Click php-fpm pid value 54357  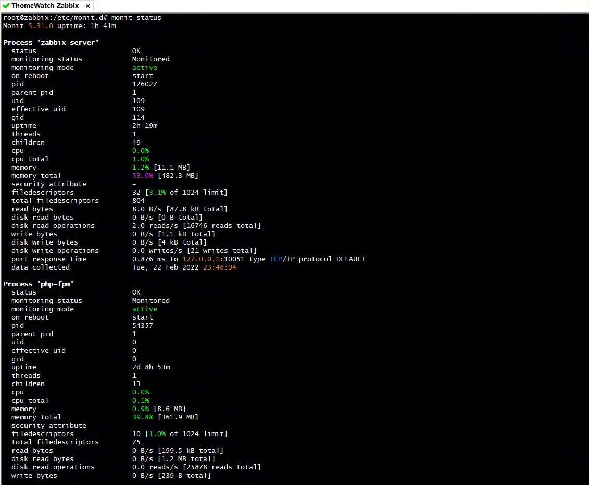pos(143,326)
